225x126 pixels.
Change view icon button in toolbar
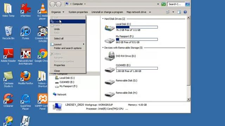click(168, 12)
